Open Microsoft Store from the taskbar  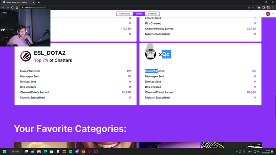coord(52,152)
